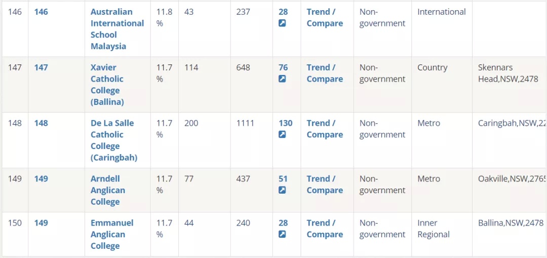Open external link icon below 130 for De La Salle

(x=282, y=134)
